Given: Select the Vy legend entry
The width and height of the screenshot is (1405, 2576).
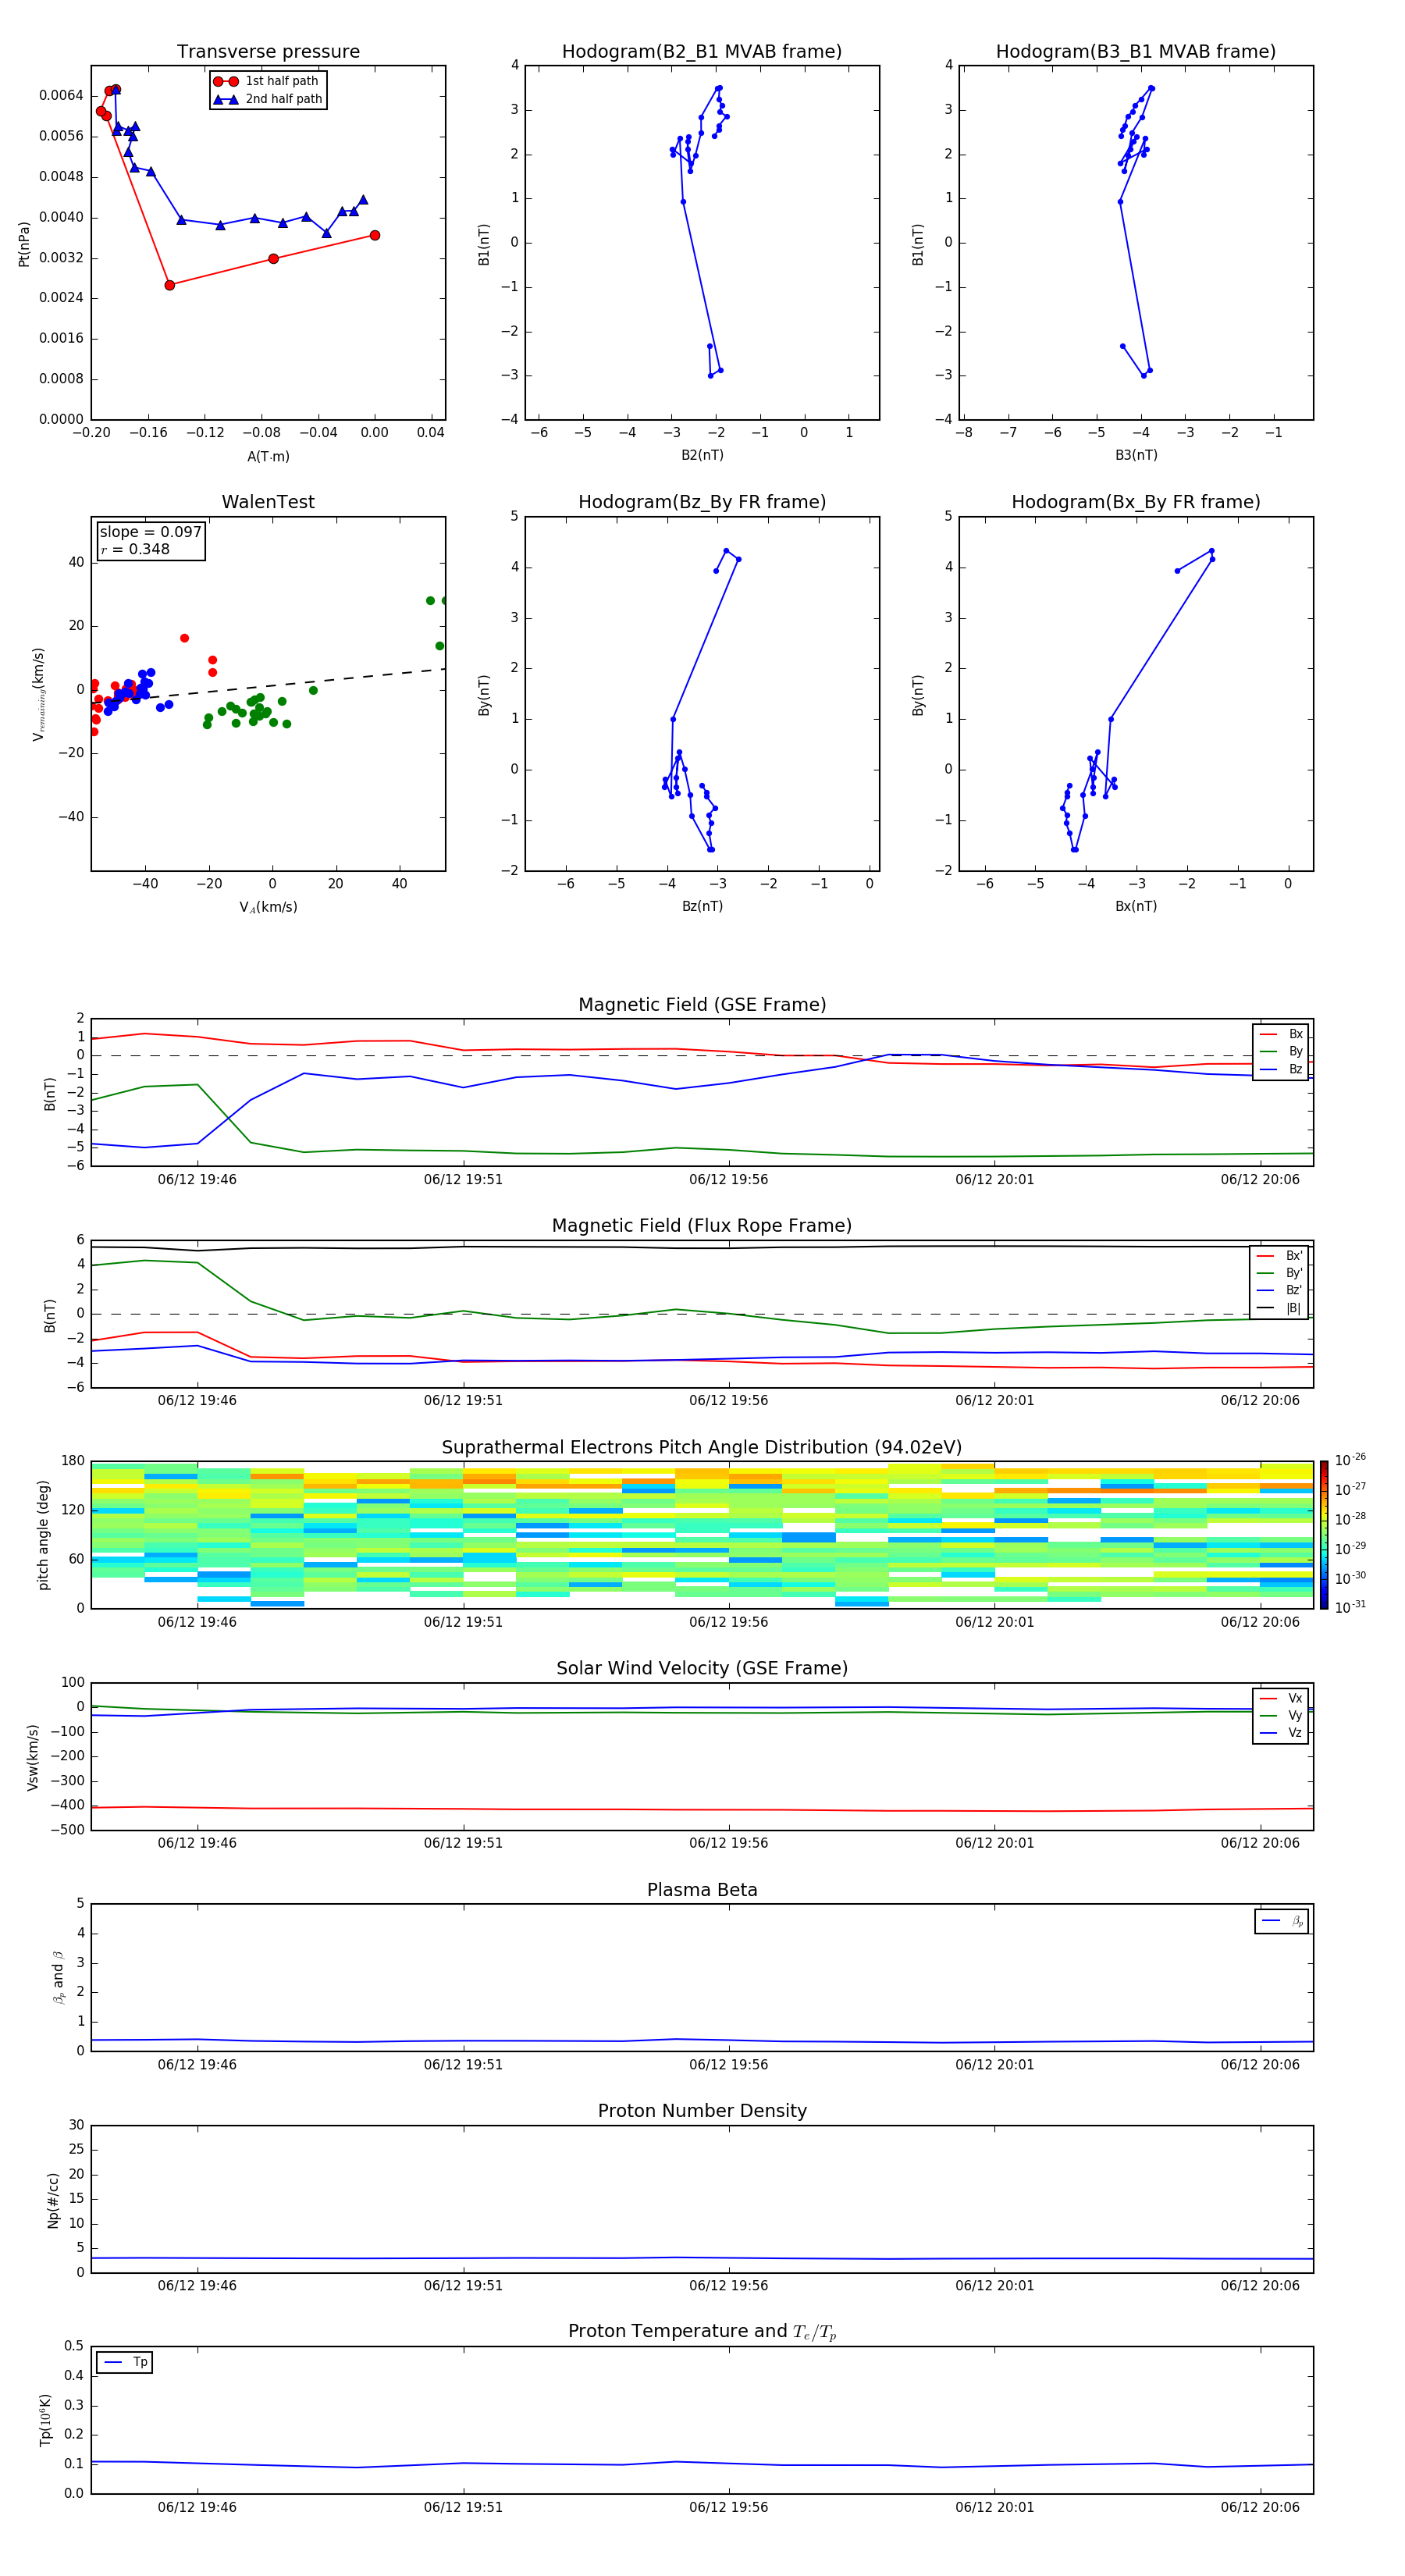Looking at the screenshot, I should pyautogui.click(x=1281, y=1715).
